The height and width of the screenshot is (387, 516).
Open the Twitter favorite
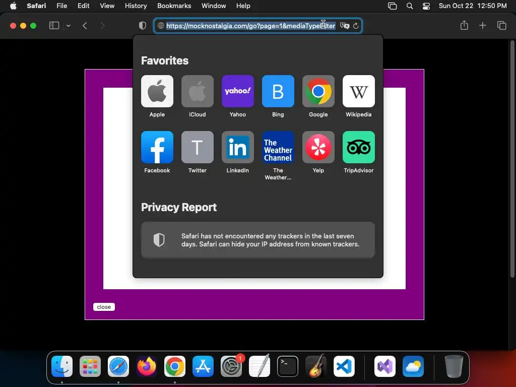[x=198, y=147]
